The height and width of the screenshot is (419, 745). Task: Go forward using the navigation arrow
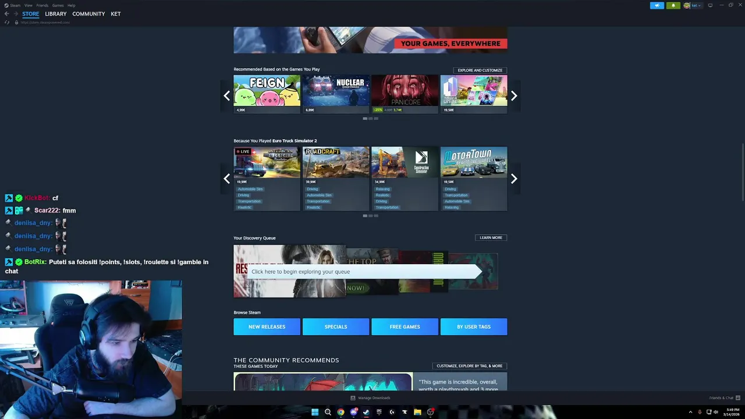15,14
